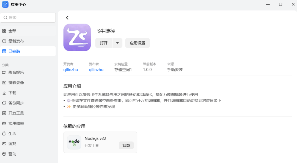This screenshot has width=297, height=163.
Task: Click the 手动安装 source value
Action: point(175,70)
